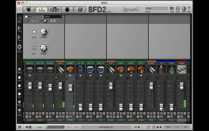This screenshot has width=209, height=131.
Task: Click the Hihat channel cymbal icon
Action: pos(70,69)
